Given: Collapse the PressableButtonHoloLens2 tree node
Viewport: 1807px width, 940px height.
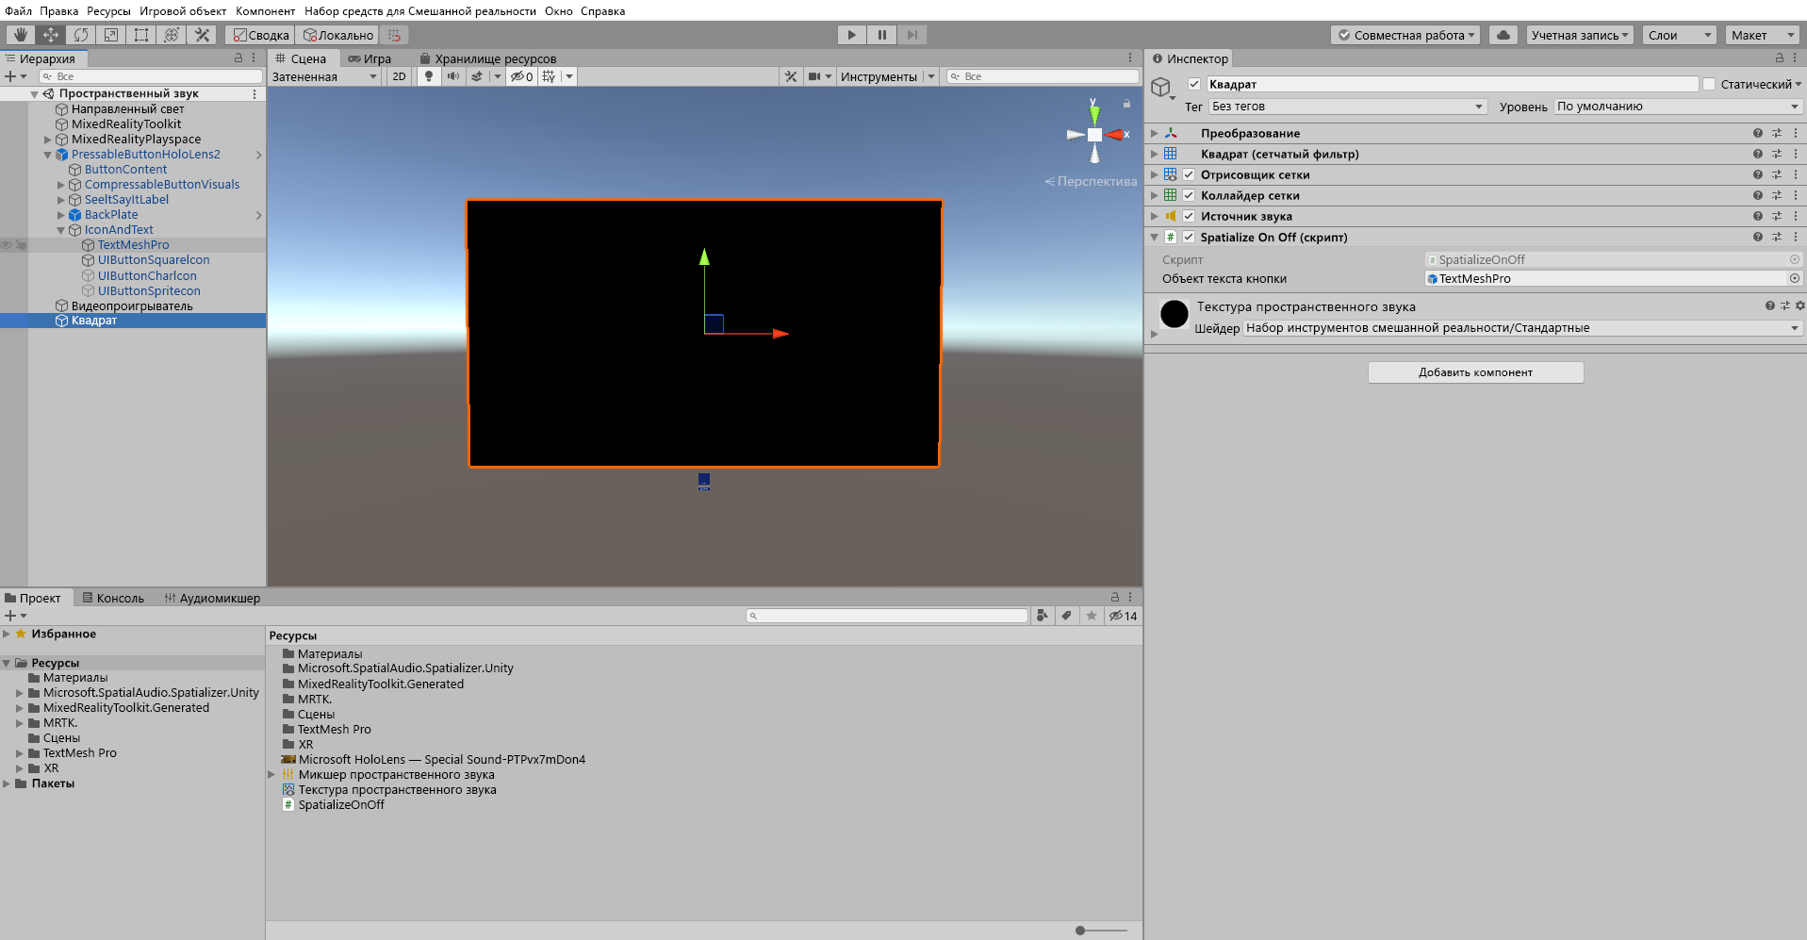Looking at the screenshot, I should (47, 155).
